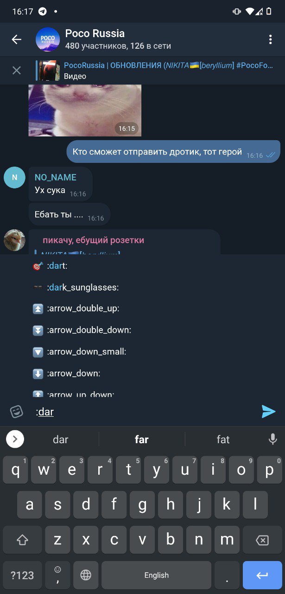Tap the keyboard backspace key

click(x=262, y=540)
